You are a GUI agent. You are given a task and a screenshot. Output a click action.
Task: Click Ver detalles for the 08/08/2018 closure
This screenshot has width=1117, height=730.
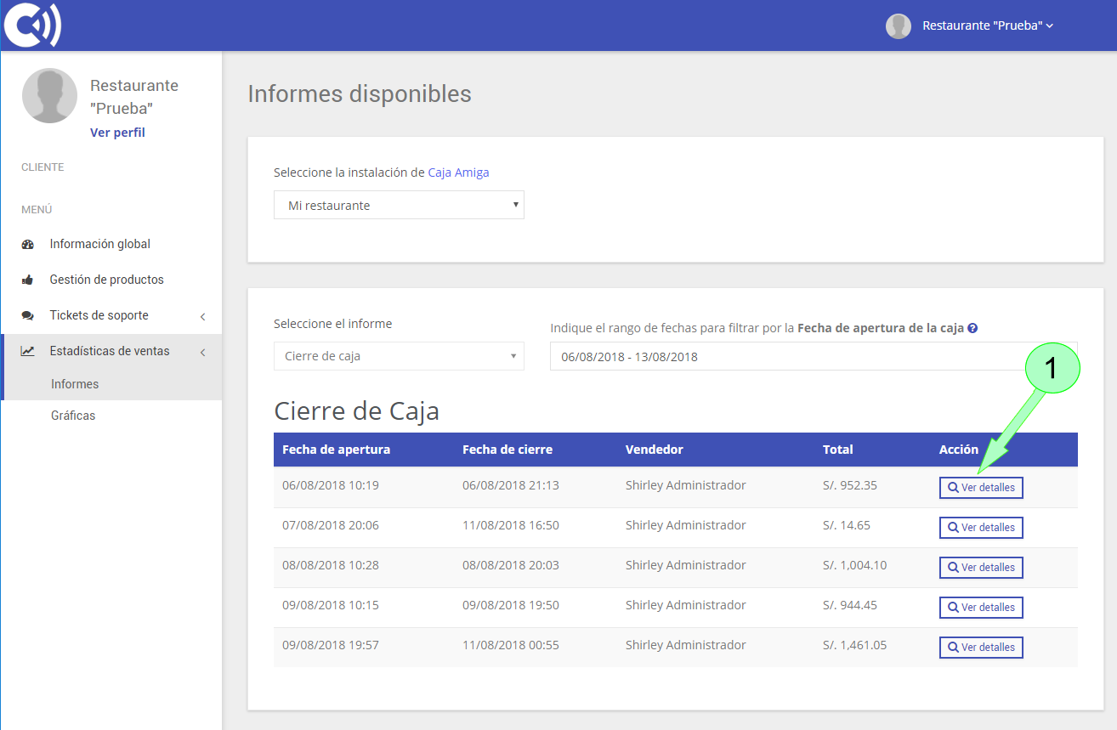[x=981, y=567]
